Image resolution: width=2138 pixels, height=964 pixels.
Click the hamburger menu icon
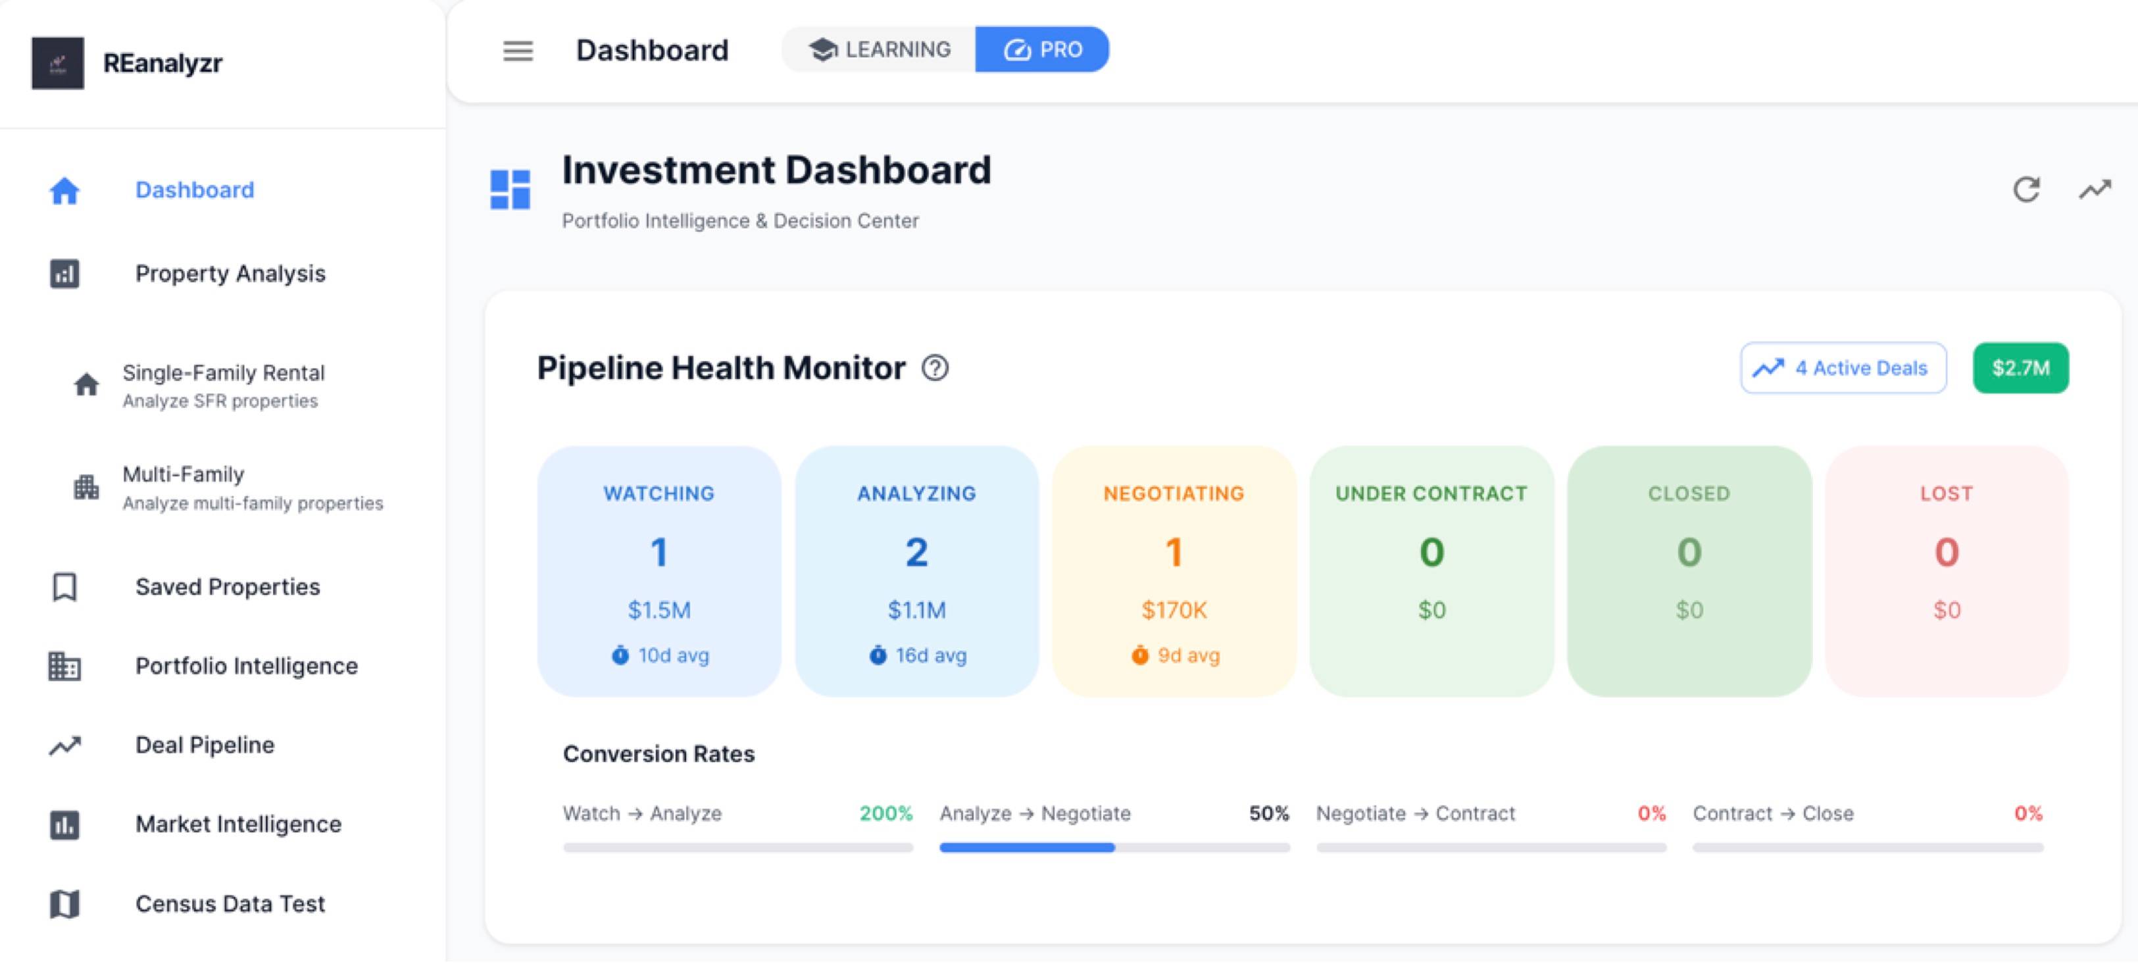[518, 51]
